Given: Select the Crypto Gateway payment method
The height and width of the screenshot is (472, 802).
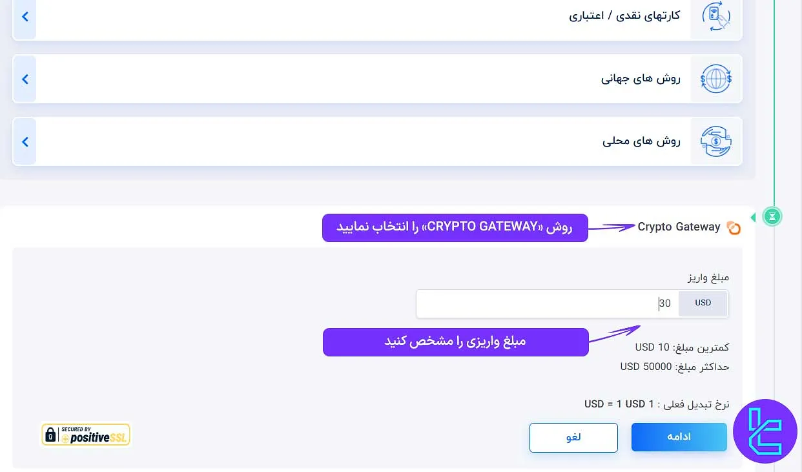Looking at the screenshot, I should pyautogui.click(x=679, y=227).
